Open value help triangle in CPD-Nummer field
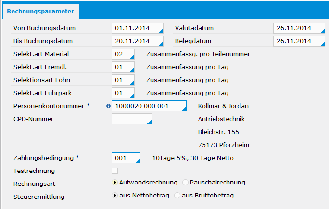 click(150, 122)
